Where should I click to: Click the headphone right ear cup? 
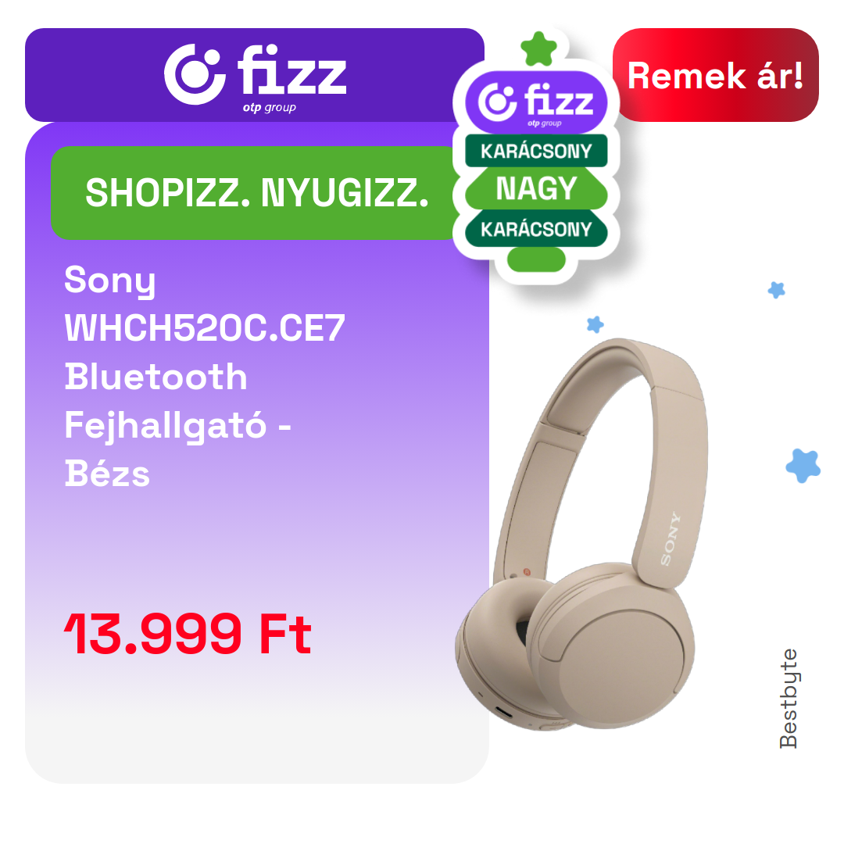[610, 646]
